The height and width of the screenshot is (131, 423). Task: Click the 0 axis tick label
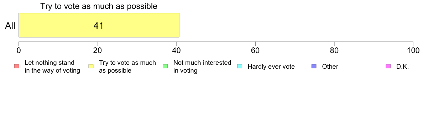pos(19,50)
